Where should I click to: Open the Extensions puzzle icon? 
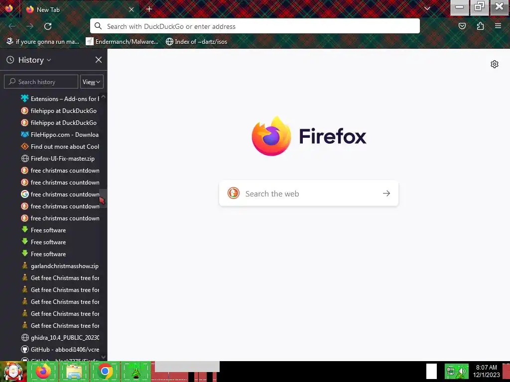[481, 26]
